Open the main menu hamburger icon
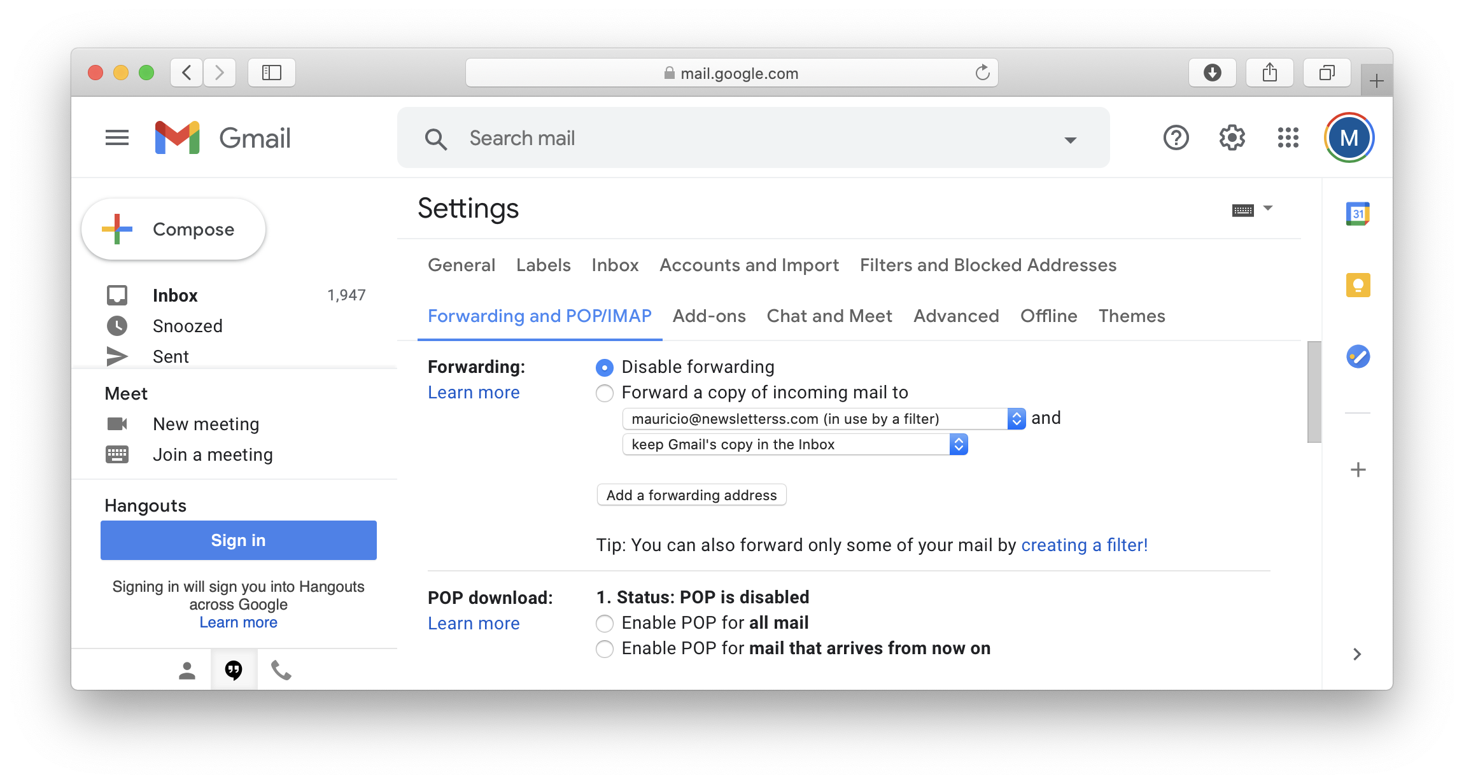 (x=117, y=137)
